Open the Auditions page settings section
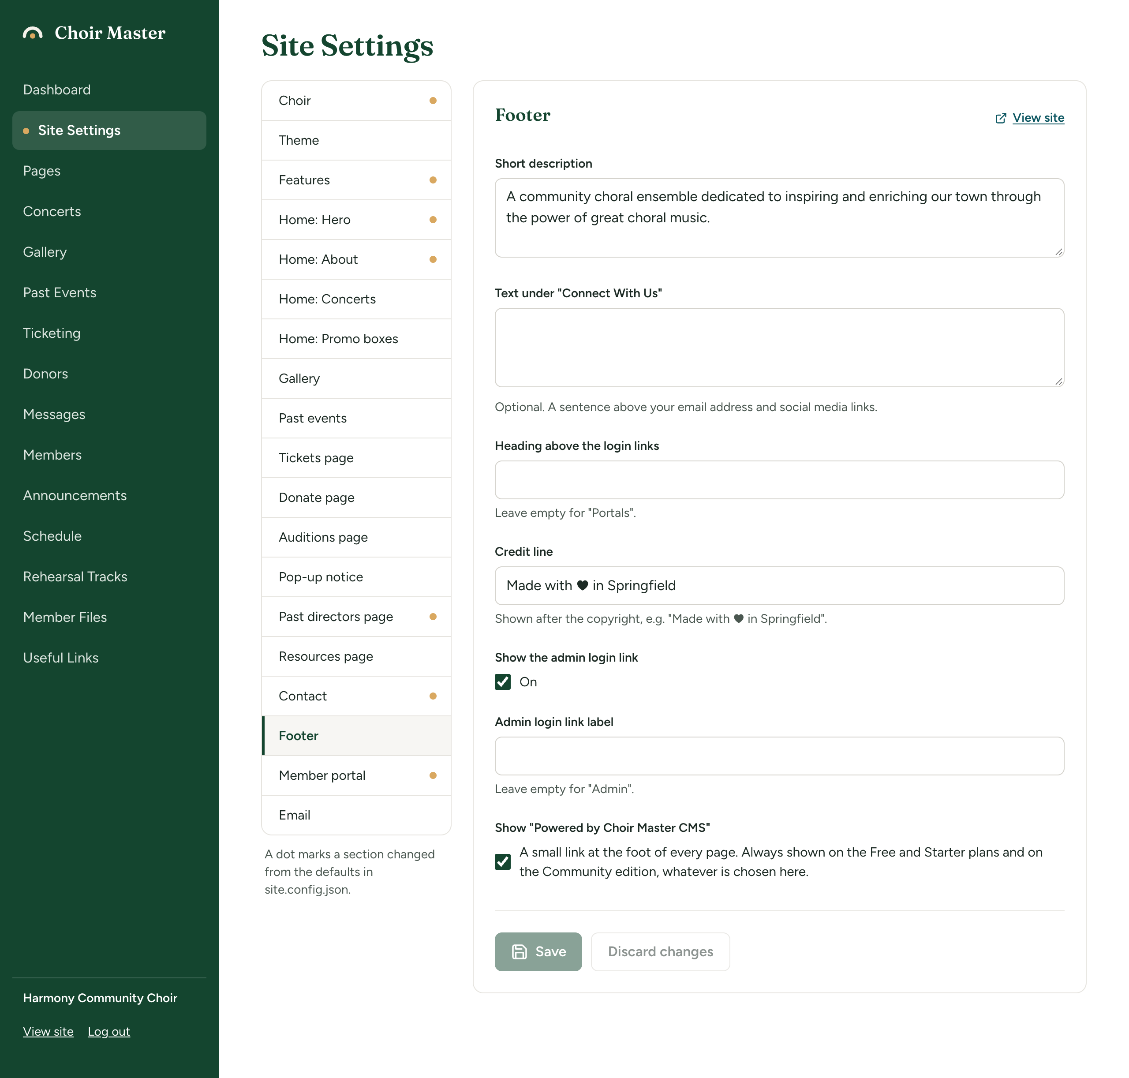 [356, 537]
